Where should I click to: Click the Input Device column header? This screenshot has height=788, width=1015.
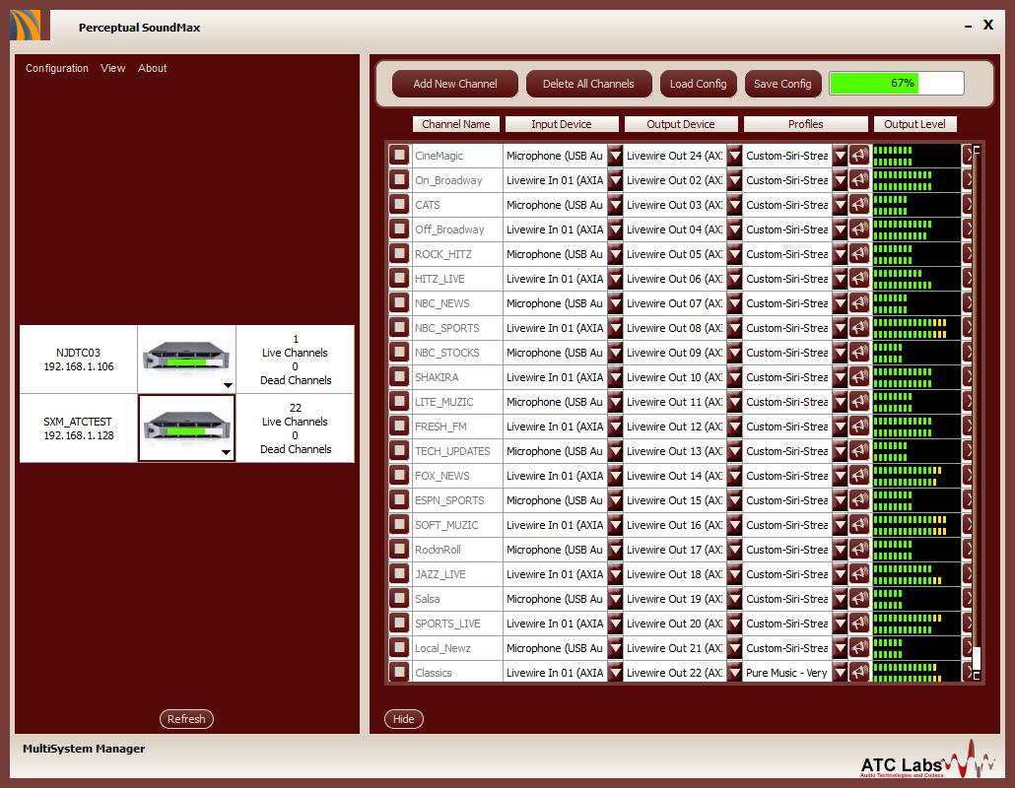[562, 124]
